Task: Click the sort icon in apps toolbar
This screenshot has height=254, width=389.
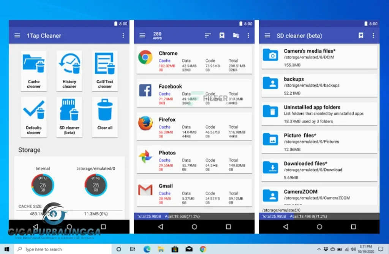Action: (207, 36)
